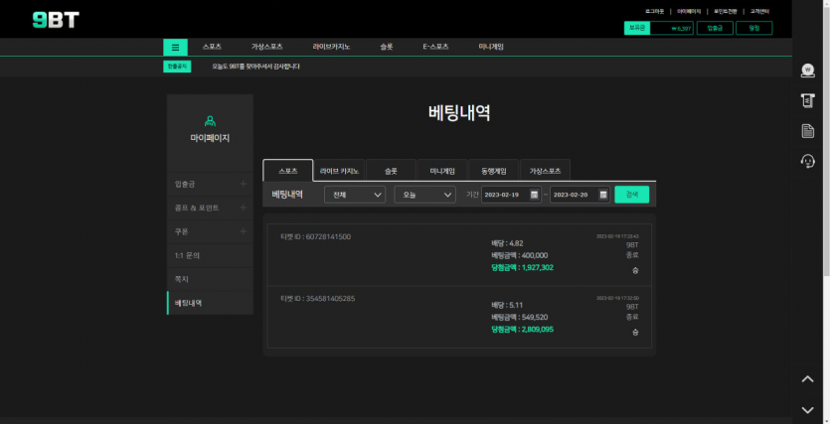
Task: Open the green hamburger menu
Action: pyautogui.click(x=175, y=47)
